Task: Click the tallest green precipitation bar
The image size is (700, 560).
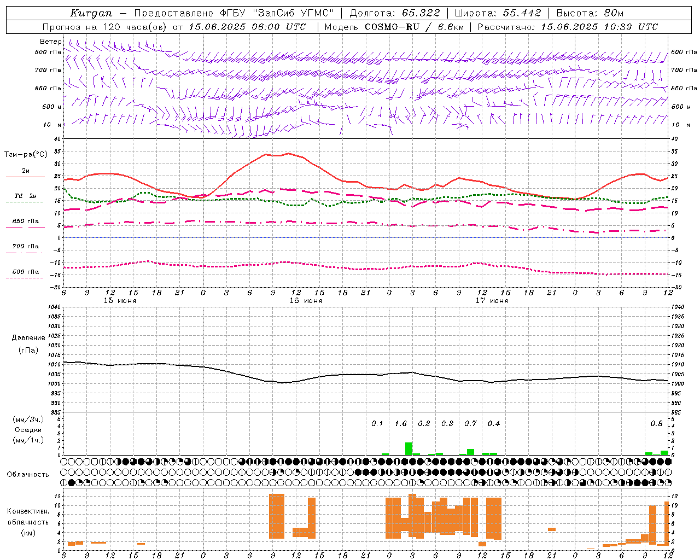Action: click(x=409, y=448)
